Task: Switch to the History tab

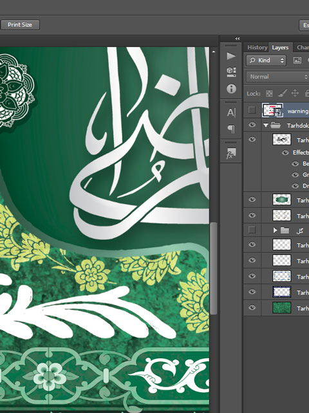Action: pos(257,47)
